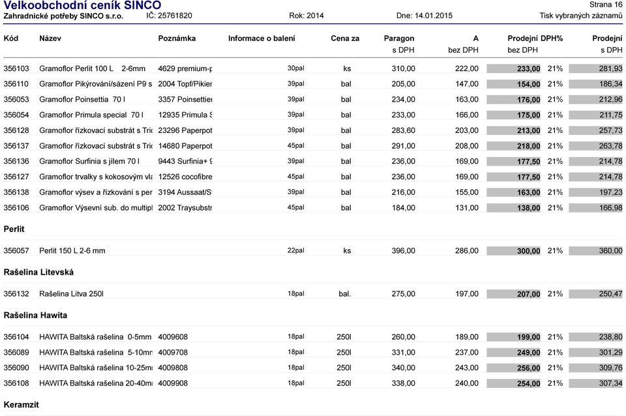Select the price with VAT 197,23
Screen dimensions: 626x416
coord(610,192)
